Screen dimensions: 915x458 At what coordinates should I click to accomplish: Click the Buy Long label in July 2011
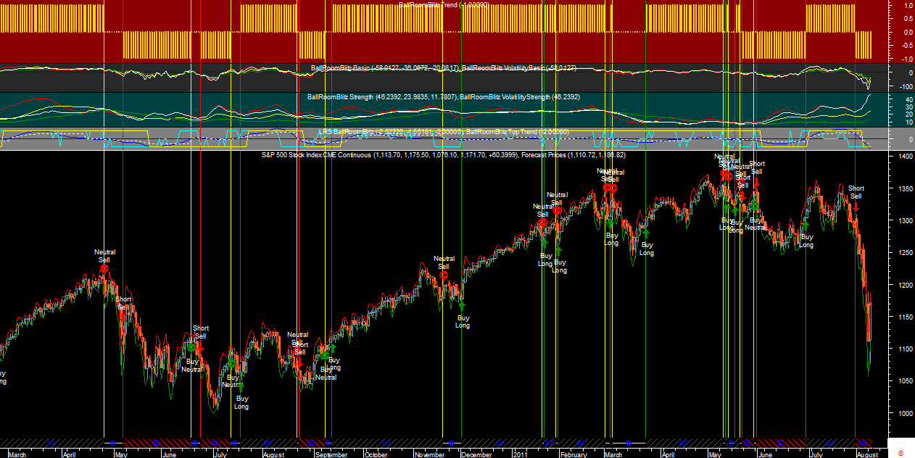click(806, 241)
